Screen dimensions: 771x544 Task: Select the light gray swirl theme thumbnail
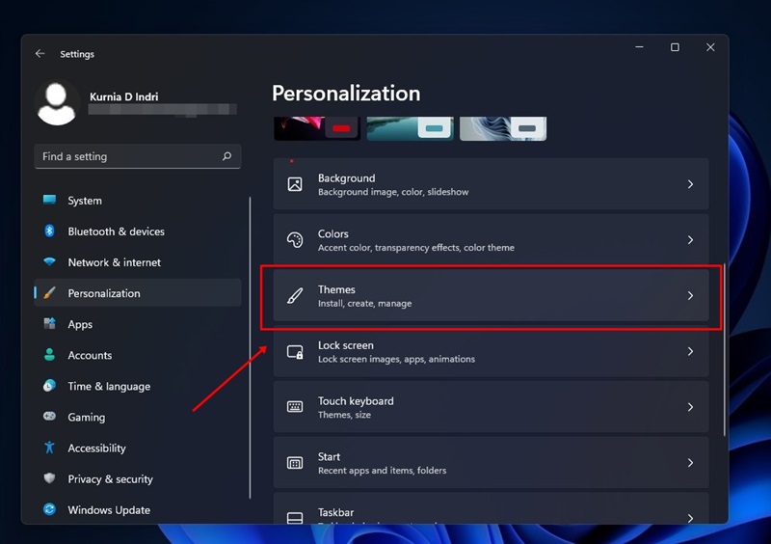click(503, 128)
